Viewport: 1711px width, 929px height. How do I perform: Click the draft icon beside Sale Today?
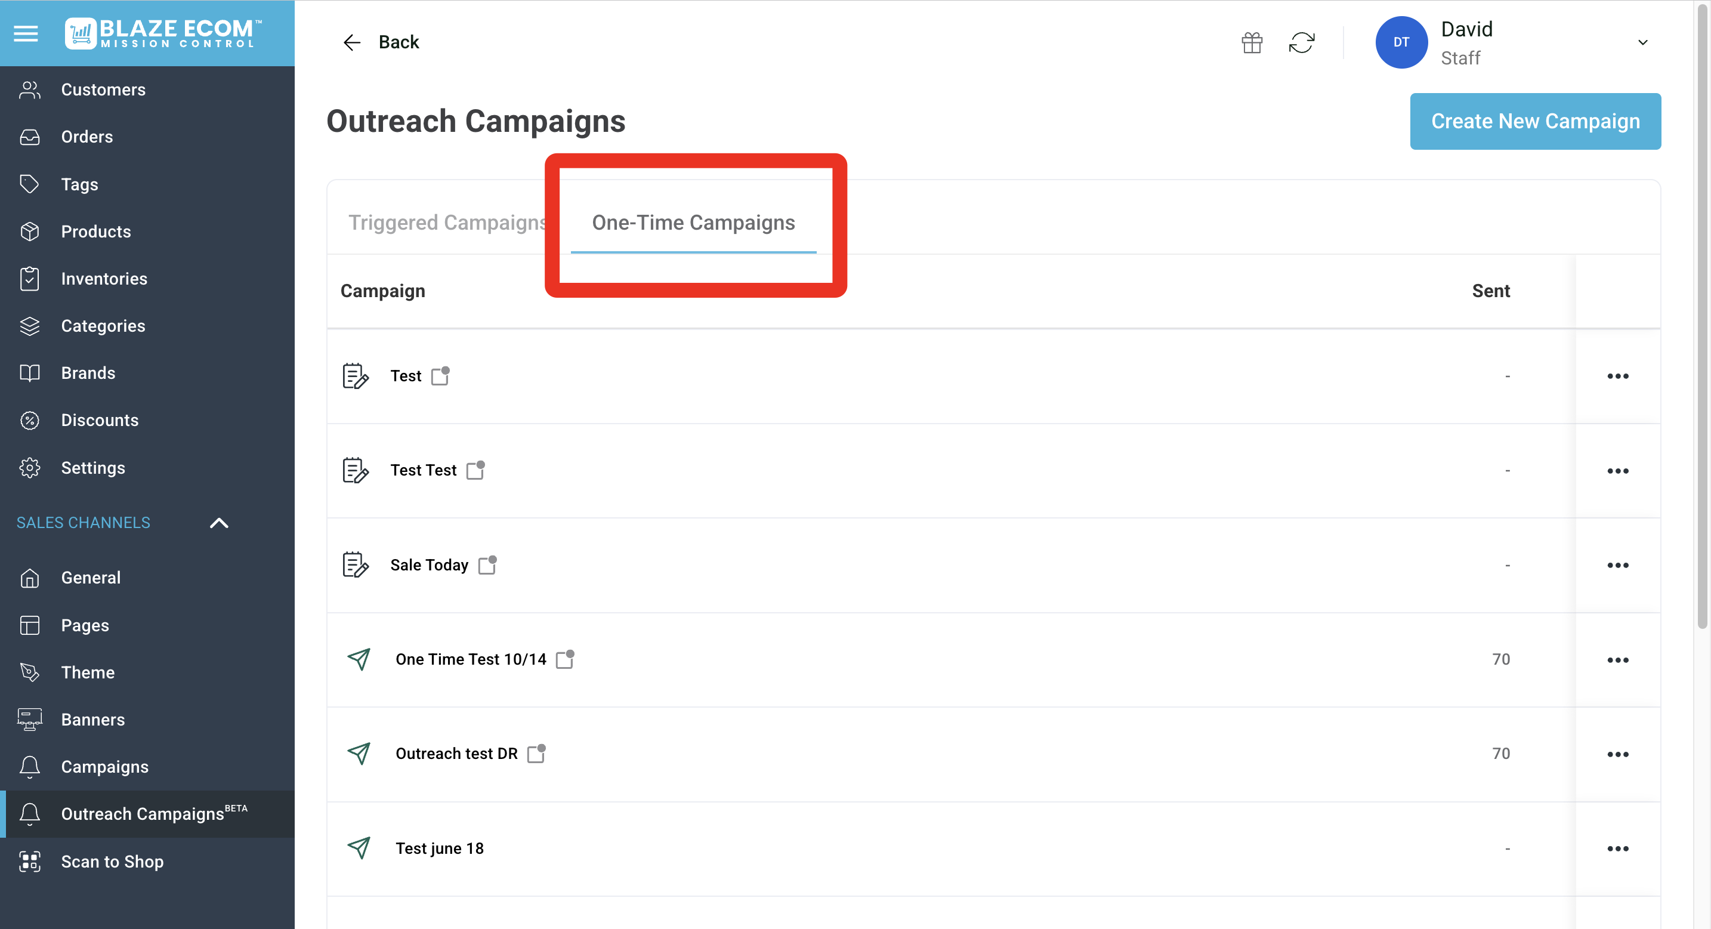356,565
